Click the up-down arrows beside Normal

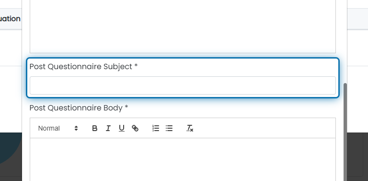pos(76,128)
